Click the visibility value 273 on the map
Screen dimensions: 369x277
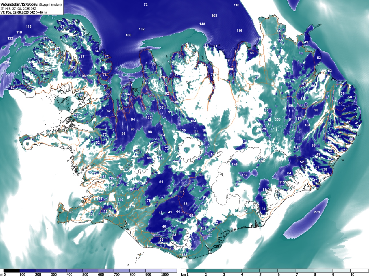click(x=132, y=206)
